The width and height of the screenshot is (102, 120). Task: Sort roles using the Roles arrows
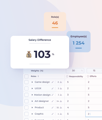pyautogui.click(x=38, y=76)
